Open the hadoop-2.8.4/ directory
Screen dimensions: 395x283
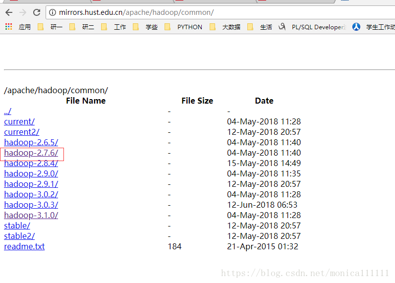pyautogui.click(x=31, y=163)
